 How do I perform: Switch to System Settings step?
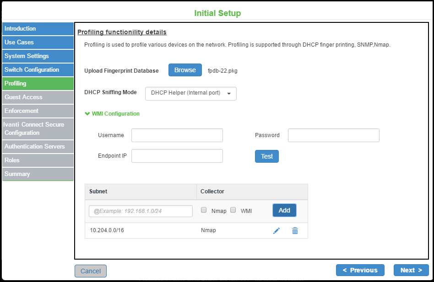pyautogui.click(x=38, y=56)
